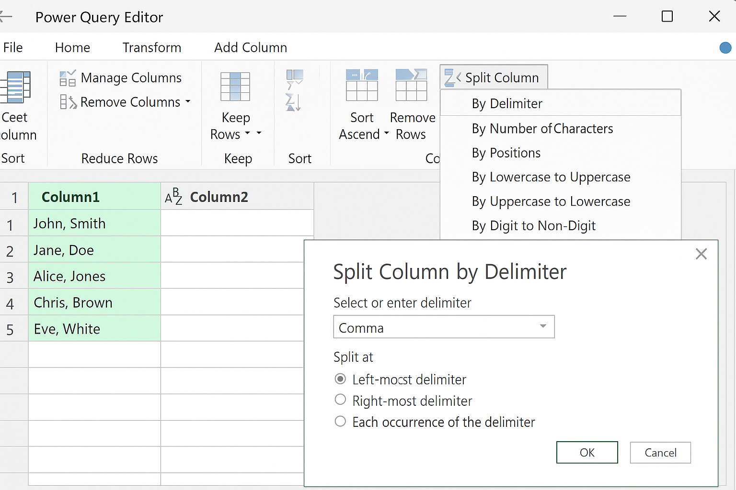Choose By Digit to Non-Digit

coord(560,226)
